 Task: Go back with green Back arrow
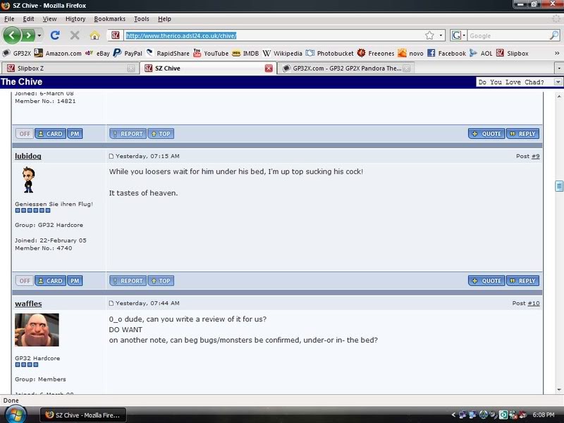tap(11, 35)
